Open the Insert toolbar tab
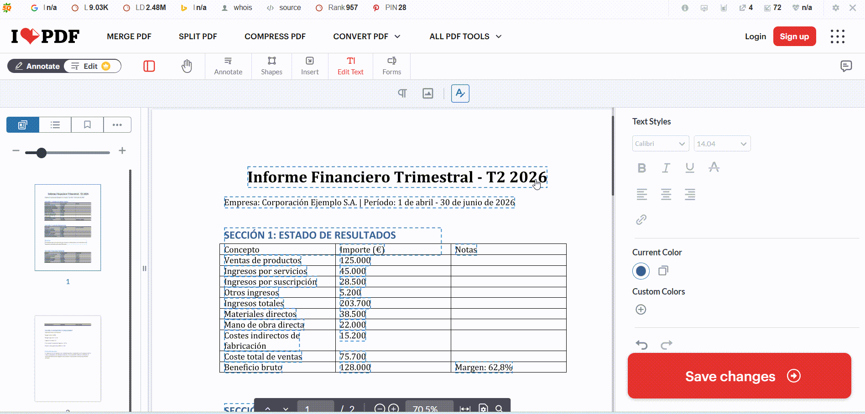 [x=310, y=66]
